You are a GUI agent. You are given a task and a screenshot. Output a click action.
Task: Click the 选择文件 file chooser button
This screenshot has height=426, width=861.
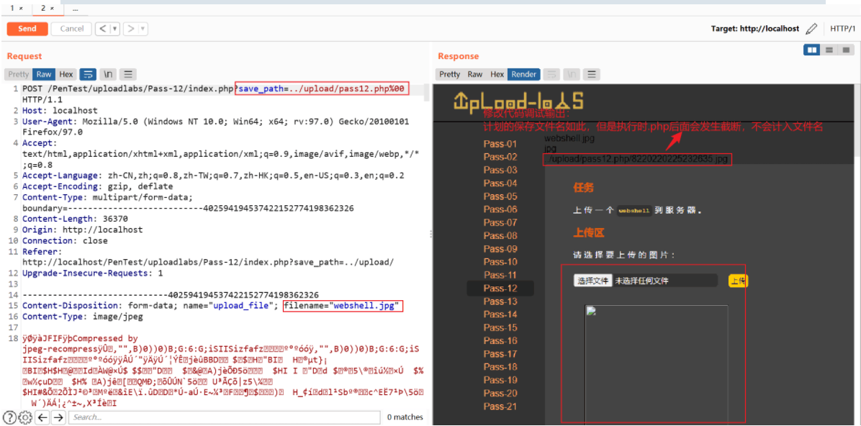click(592, 281)
